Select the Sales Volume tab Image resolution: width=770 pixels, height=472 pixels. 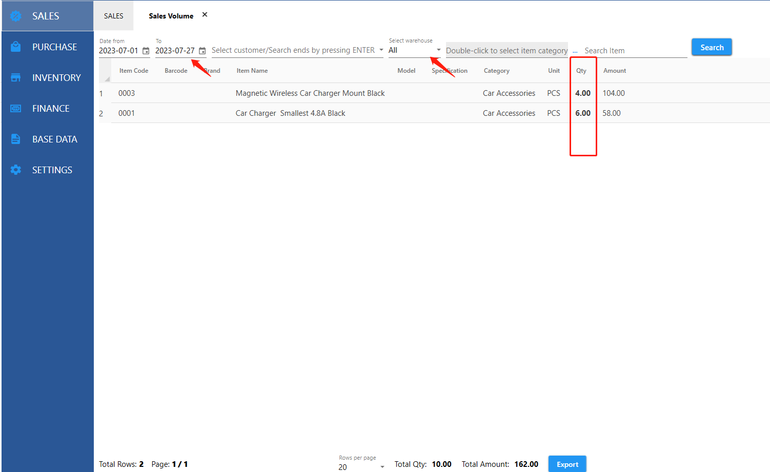click(171, 16)
